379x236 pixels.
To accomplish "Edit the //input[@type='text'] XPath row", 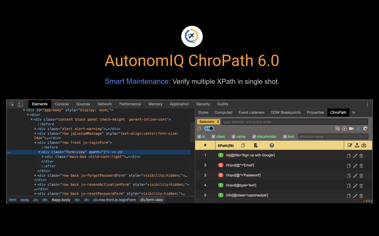I will [355, 186].
